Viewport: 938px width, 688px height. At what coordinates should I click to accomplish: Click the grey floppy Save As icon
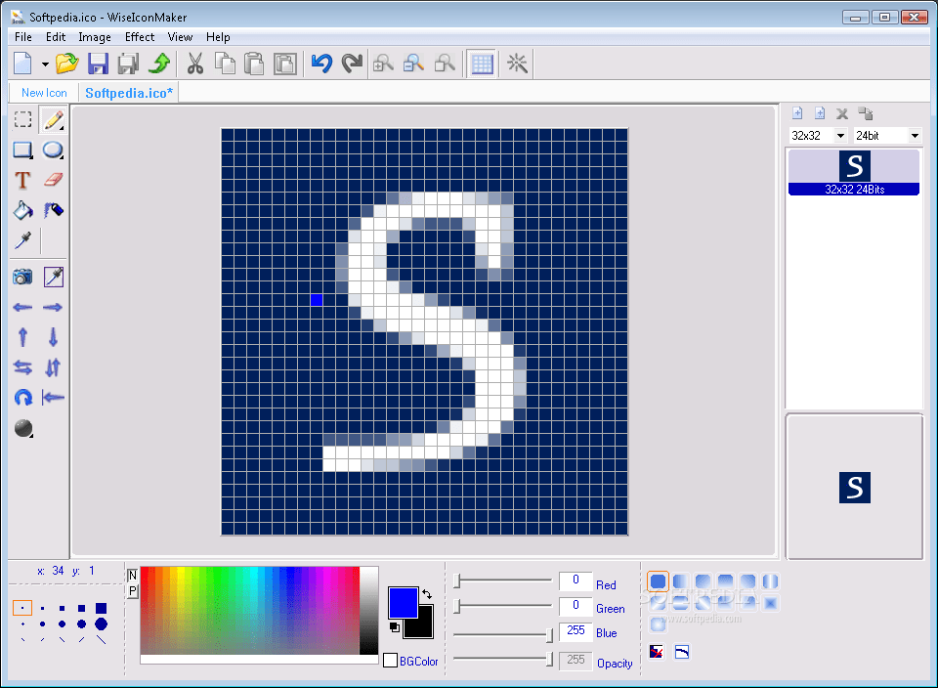[x=128, y=64]
